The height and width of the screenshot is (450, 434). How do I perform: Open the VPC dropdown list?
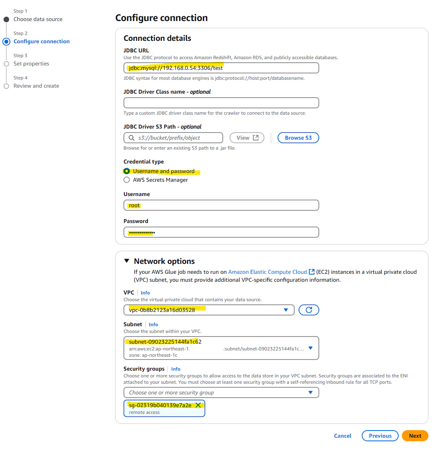coord(209,310)
